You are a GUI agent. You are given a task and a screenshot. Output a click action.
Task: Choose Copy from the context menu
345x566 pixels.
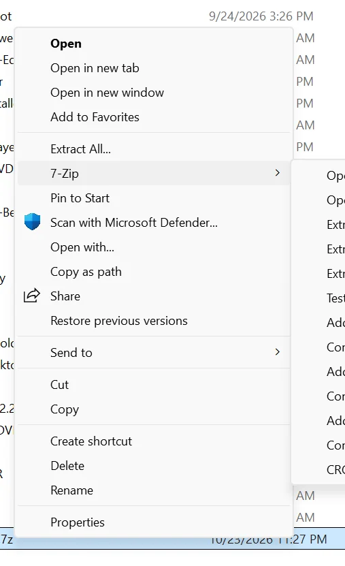(154, 409)
